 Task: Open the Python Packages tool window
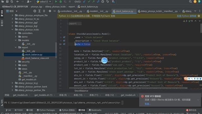click(x=46, y=110)
